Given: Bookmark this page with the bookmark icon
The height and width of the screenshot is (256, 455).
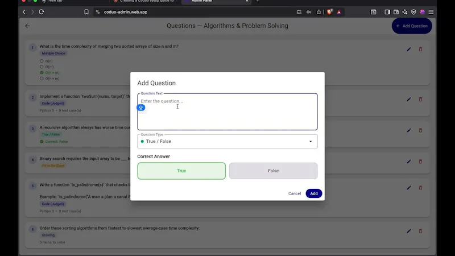Looking at the screenshot, I should click(86, 12).
